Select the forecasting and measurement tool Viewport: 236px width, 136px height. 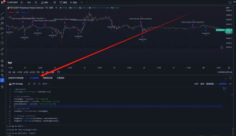2,28
